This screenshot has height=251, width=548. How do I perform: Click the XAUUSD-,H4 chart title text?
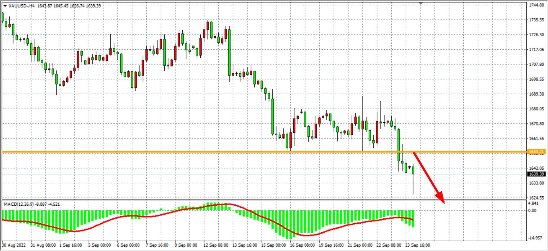[x=22, y=6]
